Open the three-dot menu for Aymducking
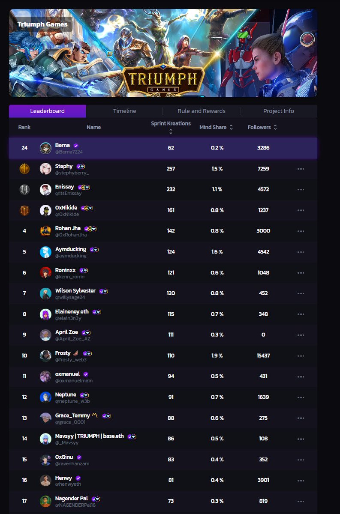Screen dimensions: 340x514 click(x=301, y=252)
